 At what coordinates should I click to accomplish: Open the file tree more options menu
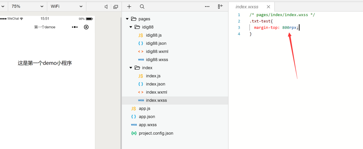click(x=207, y=6)
